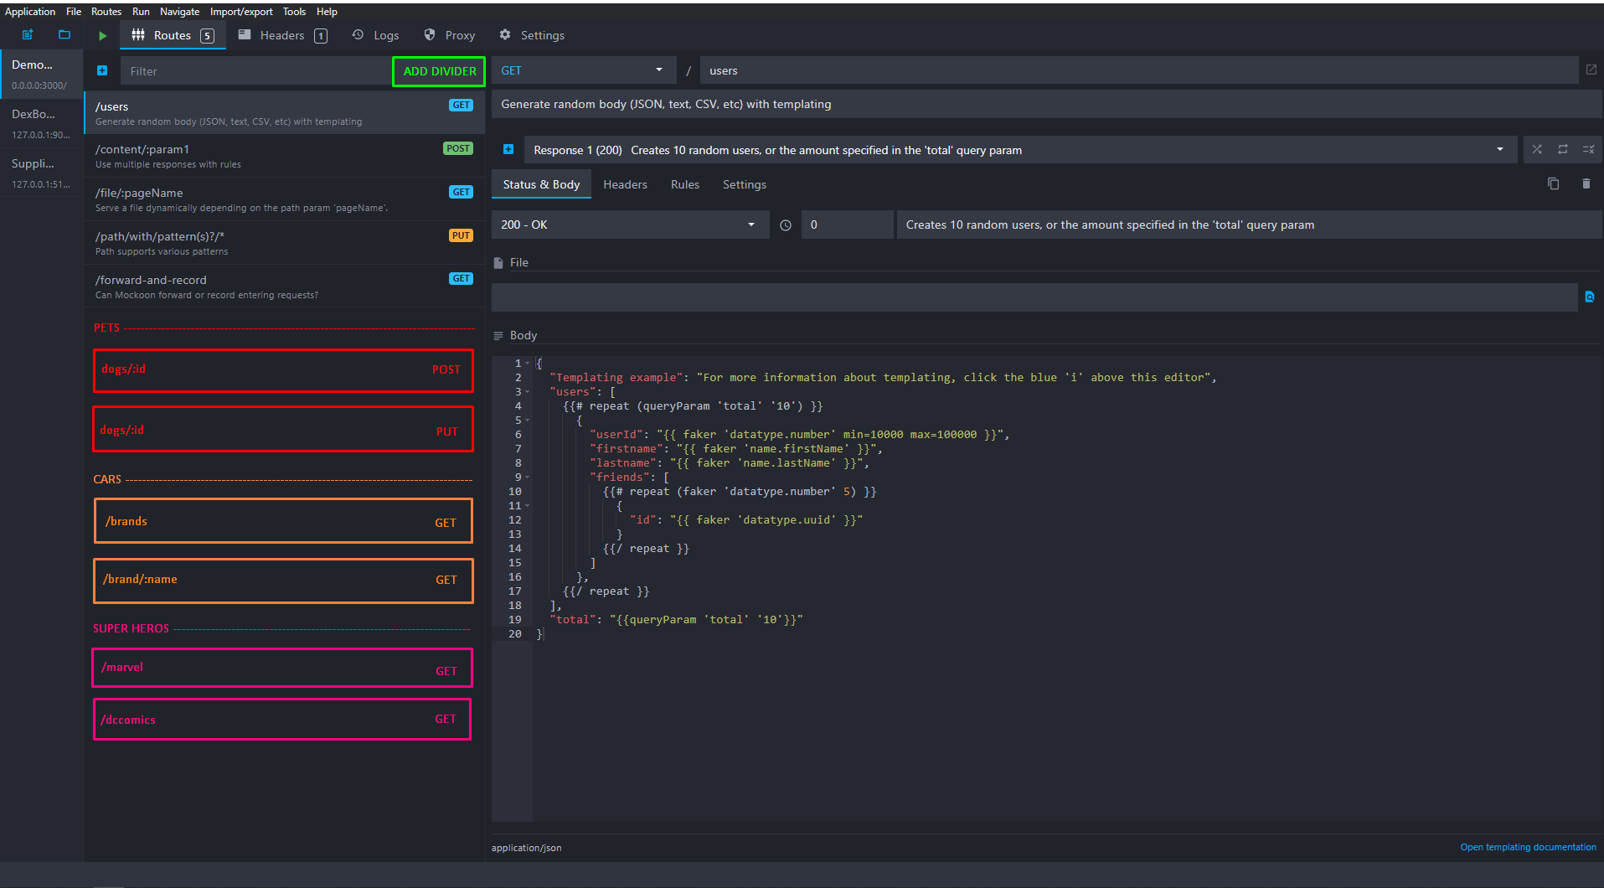Click the file path input field
1604x888 pixels.
1034,297
